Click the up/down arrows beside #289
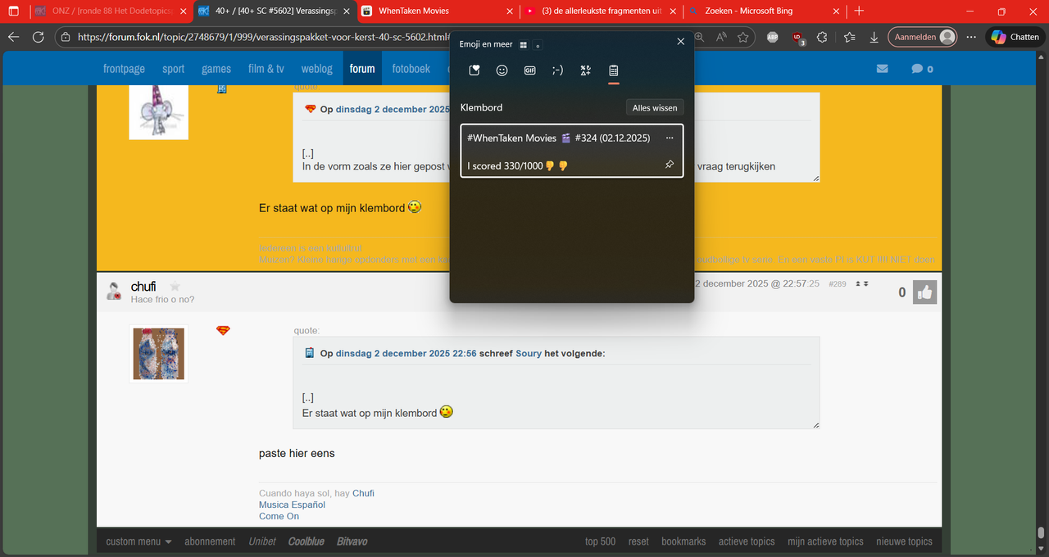This screenshot has width=1049, height=557. [862, 283]
